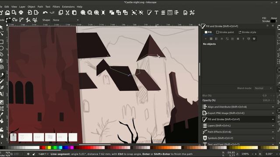The height and width of the screenshot is (157, 280).
Task: Enable regular Bezier path mode
Action: (x=8, y=20)
